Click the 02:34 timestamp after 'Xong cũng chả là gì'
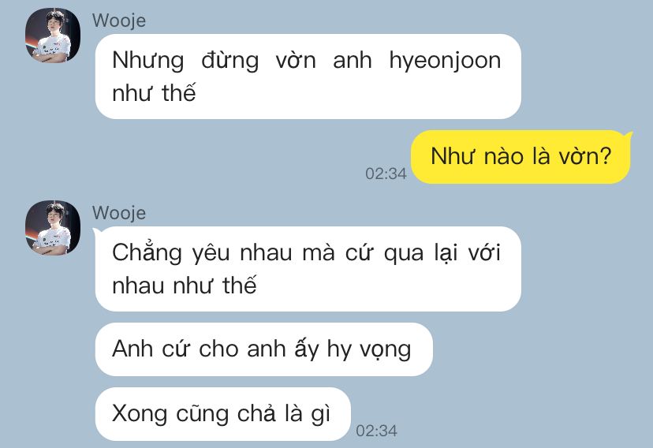Viewport: 653px width, 448px height. pos(376,431)
